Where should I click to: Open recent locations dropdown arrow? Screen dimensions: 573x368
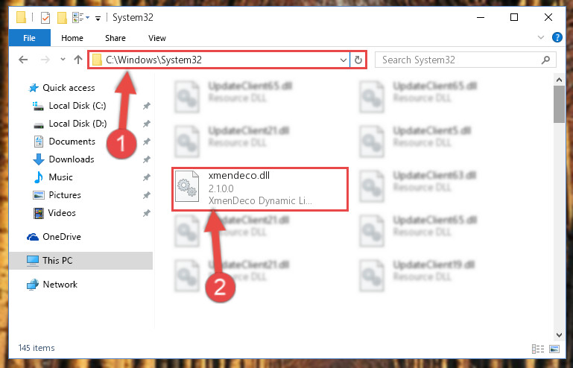click(x=63, y=59)
